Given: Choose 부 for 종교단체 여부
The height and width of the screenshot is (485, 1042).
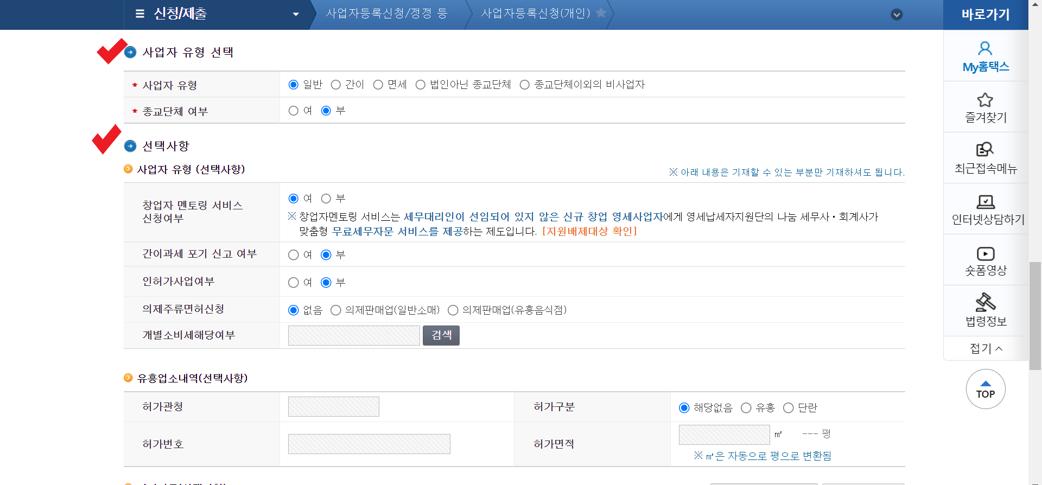Looking at the screenshot, I should pyautogui.click(x=326, y=111).
